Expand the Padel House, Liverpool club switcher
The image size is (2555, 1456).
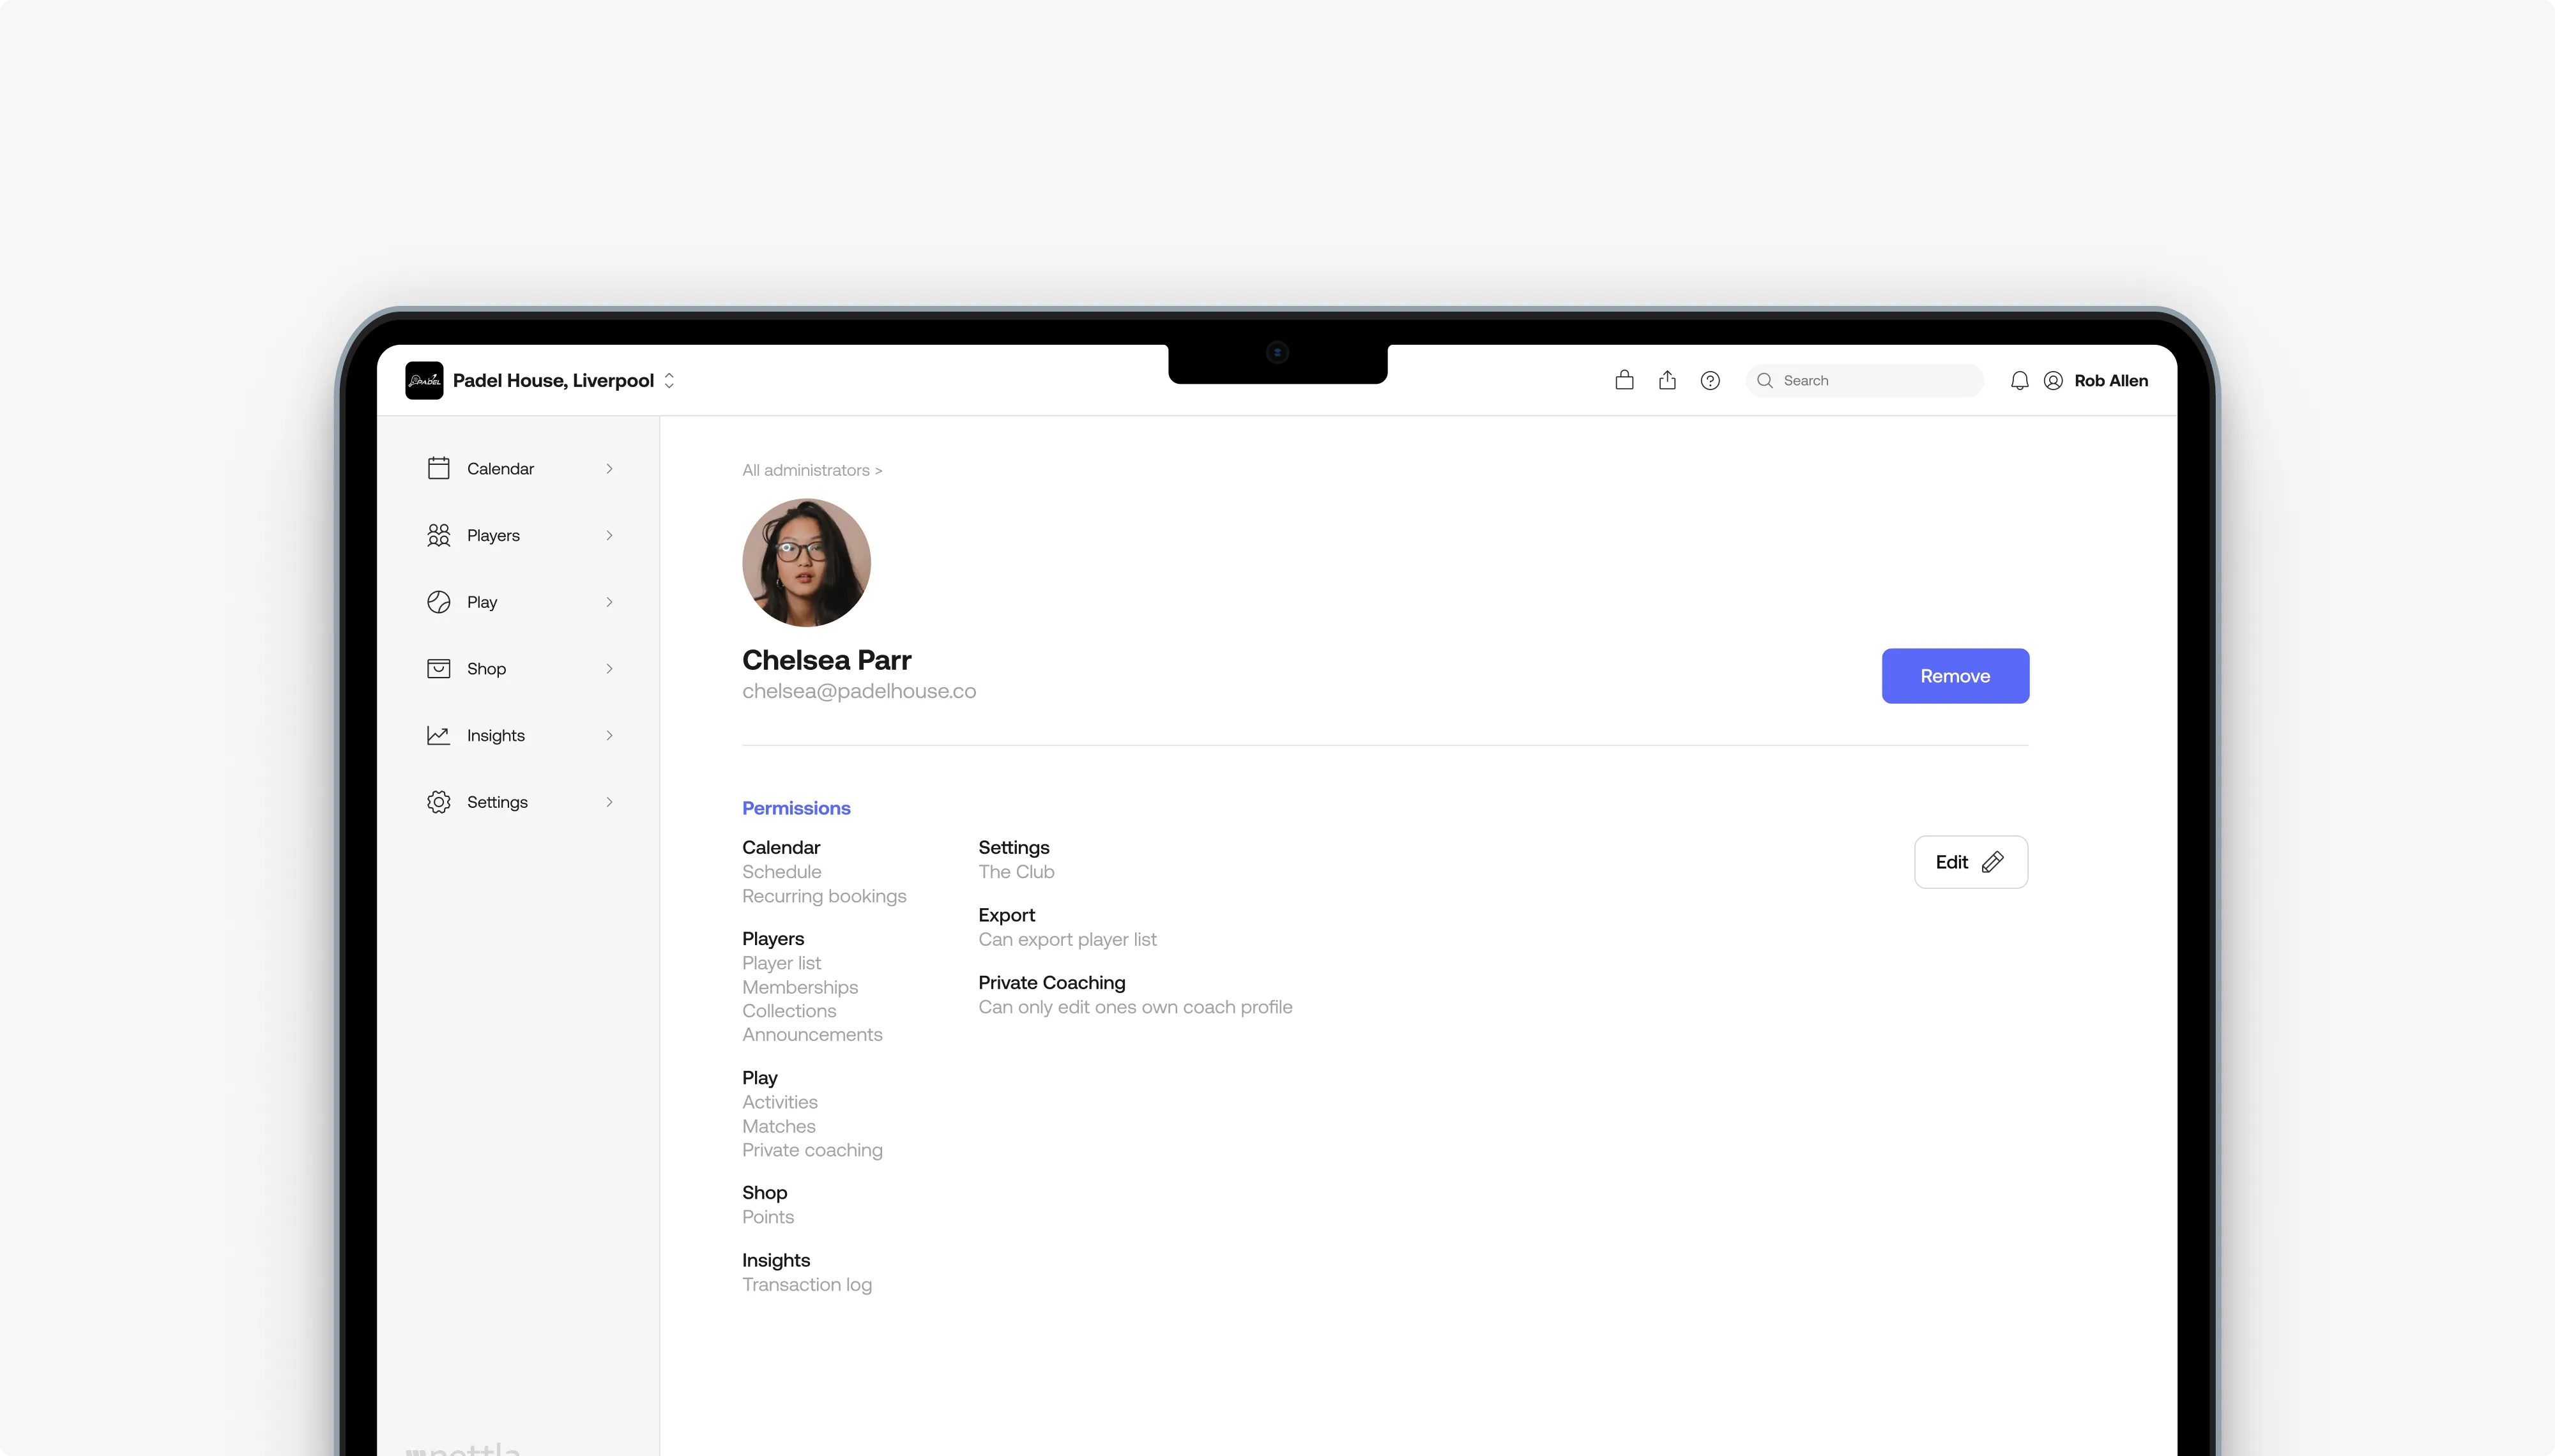pyautogui.click(x=670, y=380)
